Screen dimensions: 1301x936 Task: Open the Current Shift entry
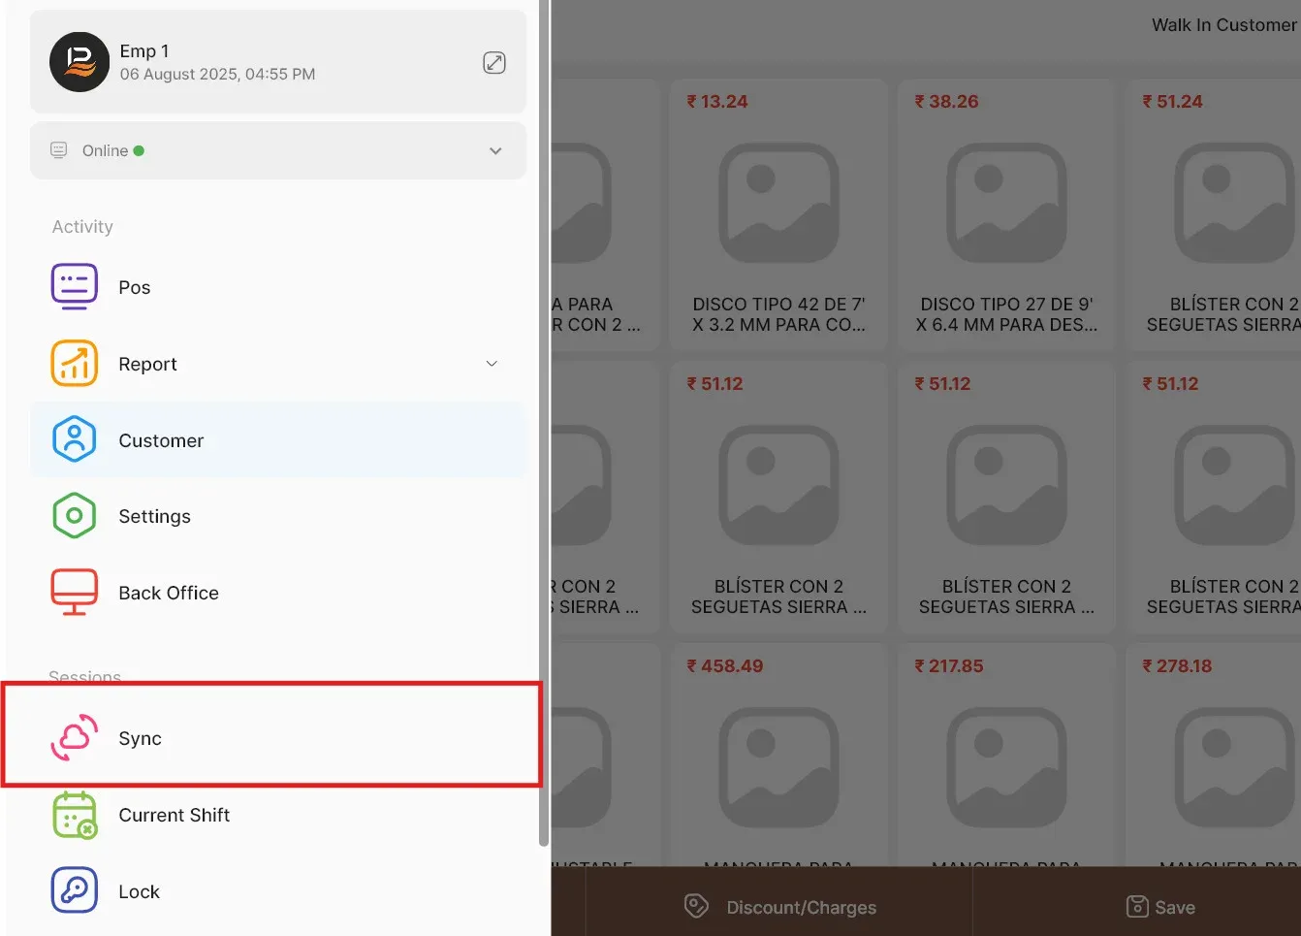[278, 815]
